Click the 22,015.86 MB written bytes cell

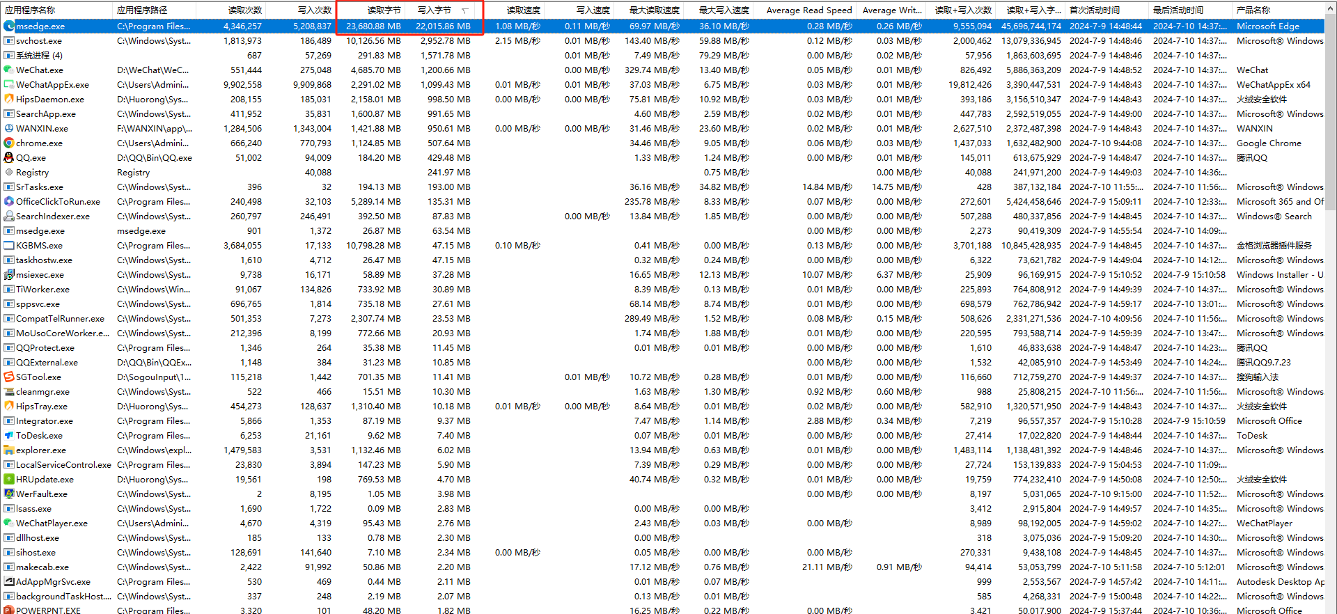tap(443, 26)
